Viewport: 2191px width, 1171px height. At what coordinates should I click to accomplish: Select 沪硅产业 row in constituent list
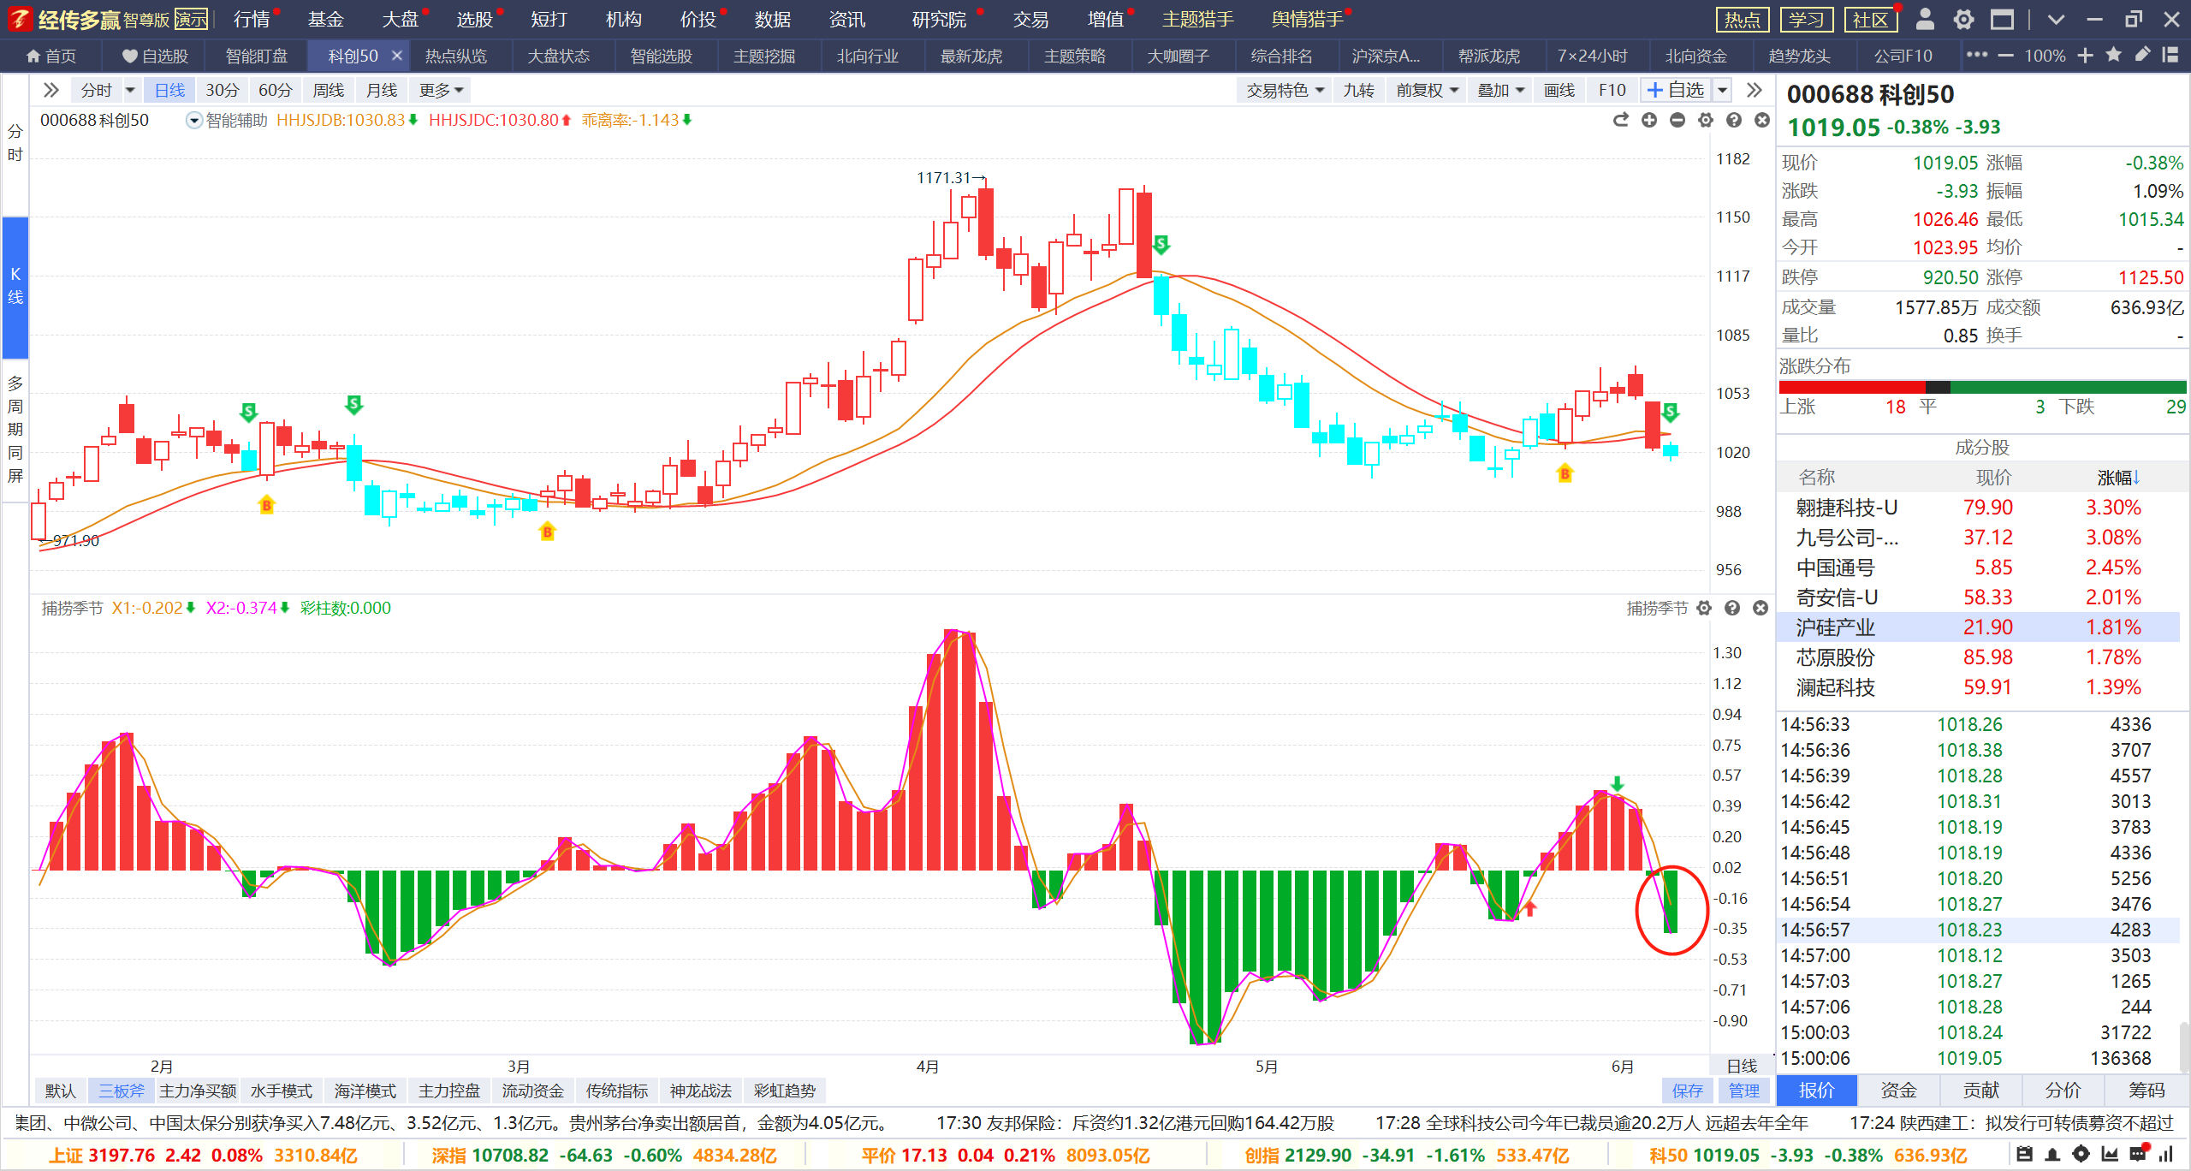(x=1979, y=627)
